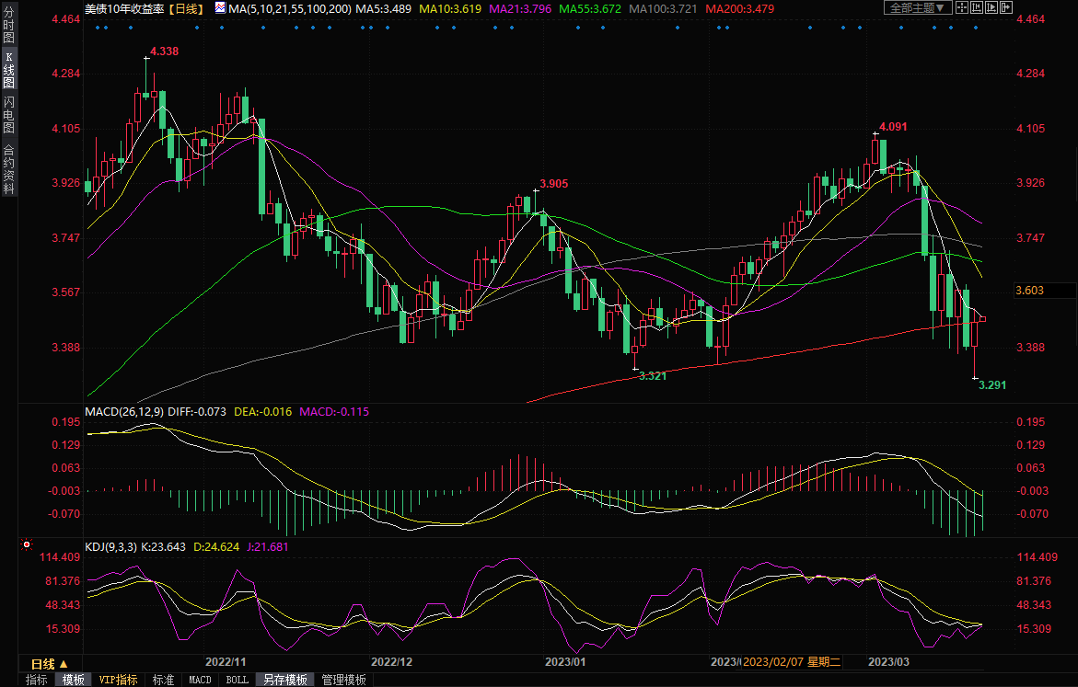Click the 4.338 high price marker
Viewport: 1078px width, 687px height.
164,52
